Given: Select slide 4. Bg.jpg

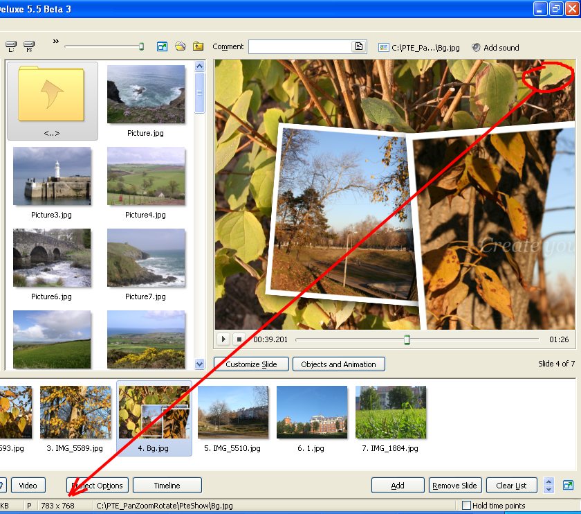Looking at the screenshot, I should (x=154, y=418).
